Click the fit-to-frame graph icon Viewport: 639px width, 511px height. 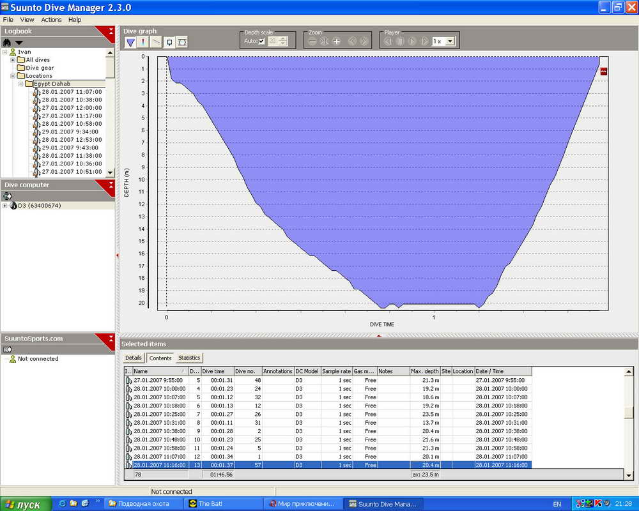pyautogui.click(x=182, y=42)
